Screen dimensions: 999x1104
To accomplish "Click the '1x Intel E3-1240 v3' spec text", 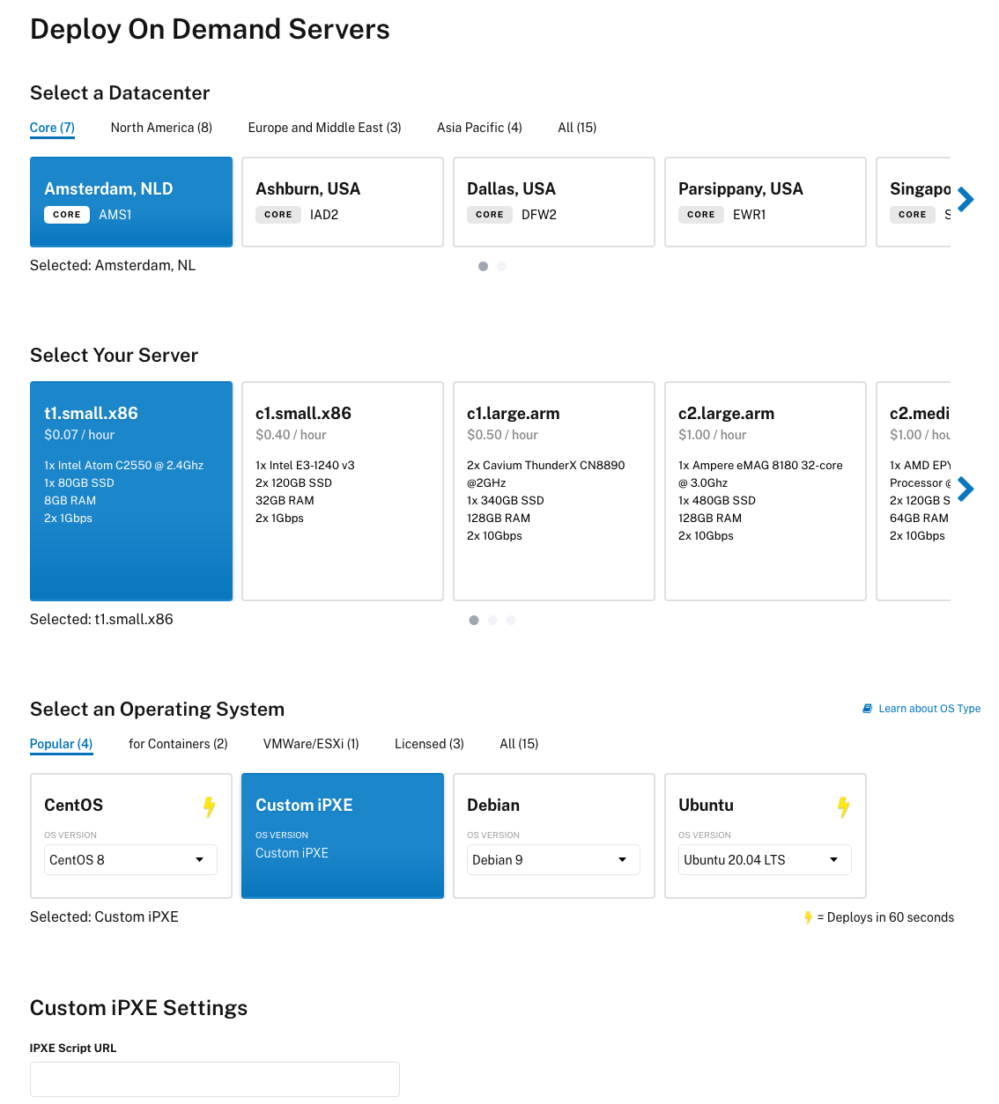I will click(305, 466).
